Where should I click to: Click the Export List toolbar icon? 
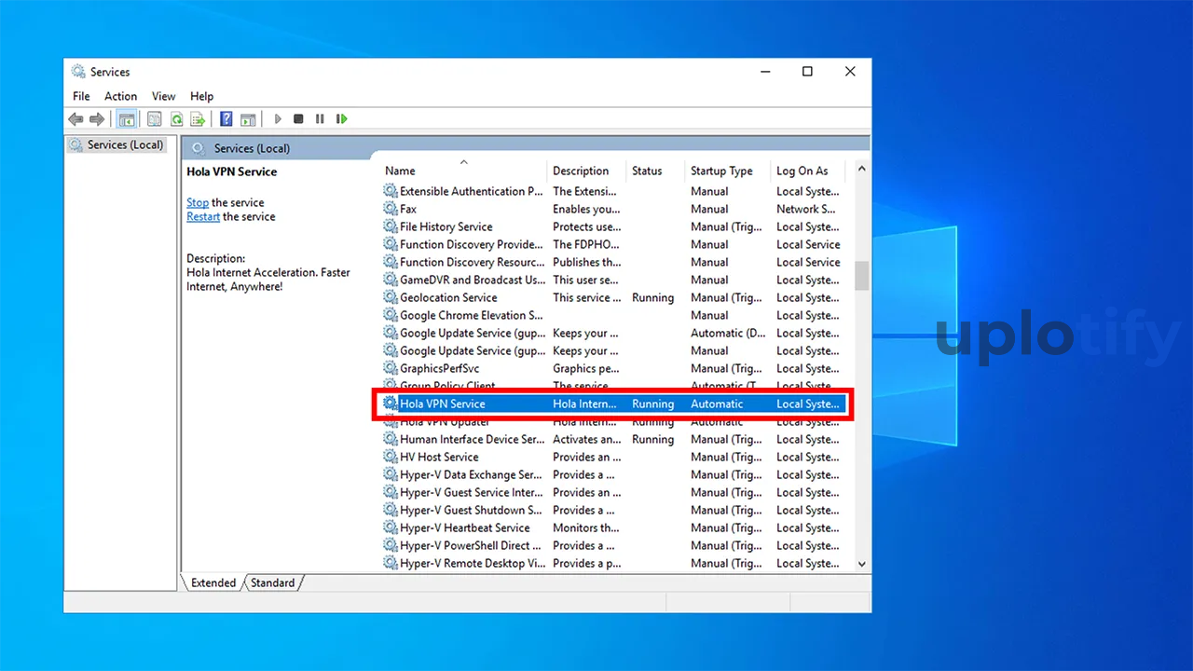tap(198, 119)
